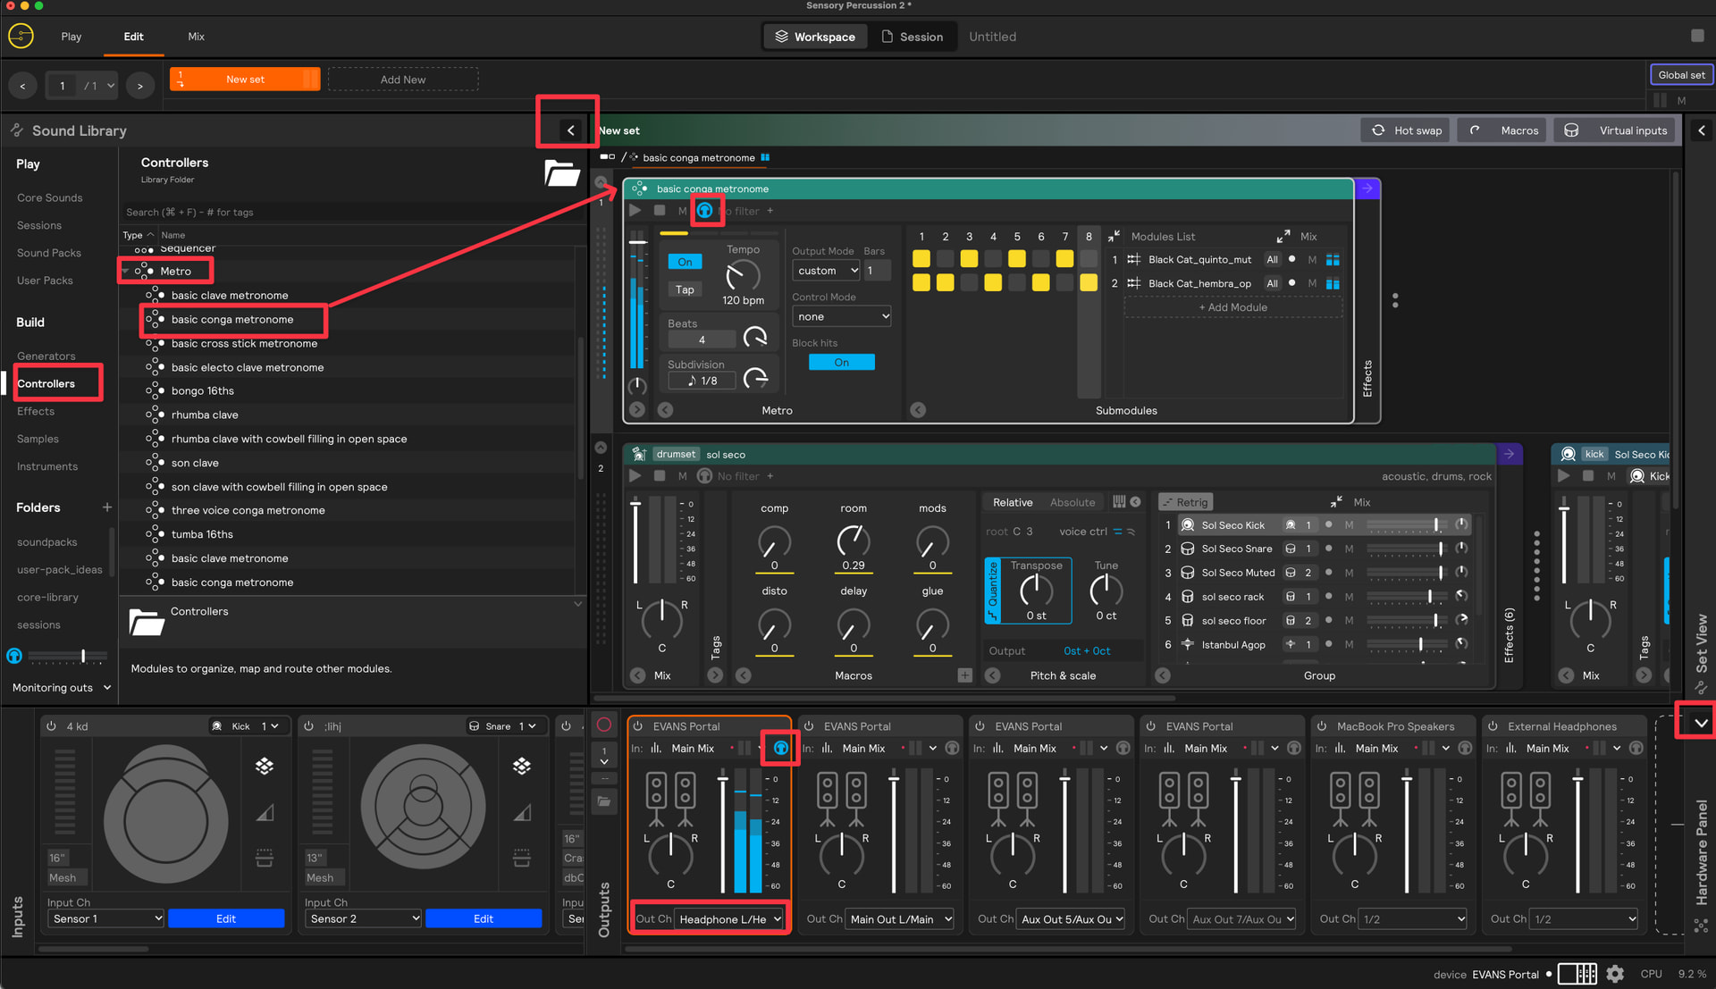Go to next set arrow
This screenshot has height=989, width=1716.
coord(140,86)
